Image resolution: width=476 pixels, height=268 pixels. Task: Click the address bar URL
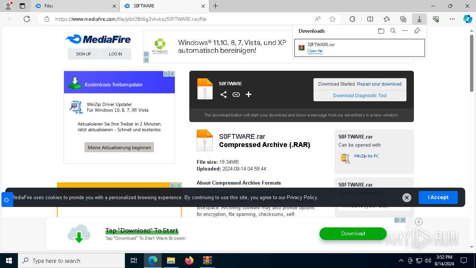point(131,19)
